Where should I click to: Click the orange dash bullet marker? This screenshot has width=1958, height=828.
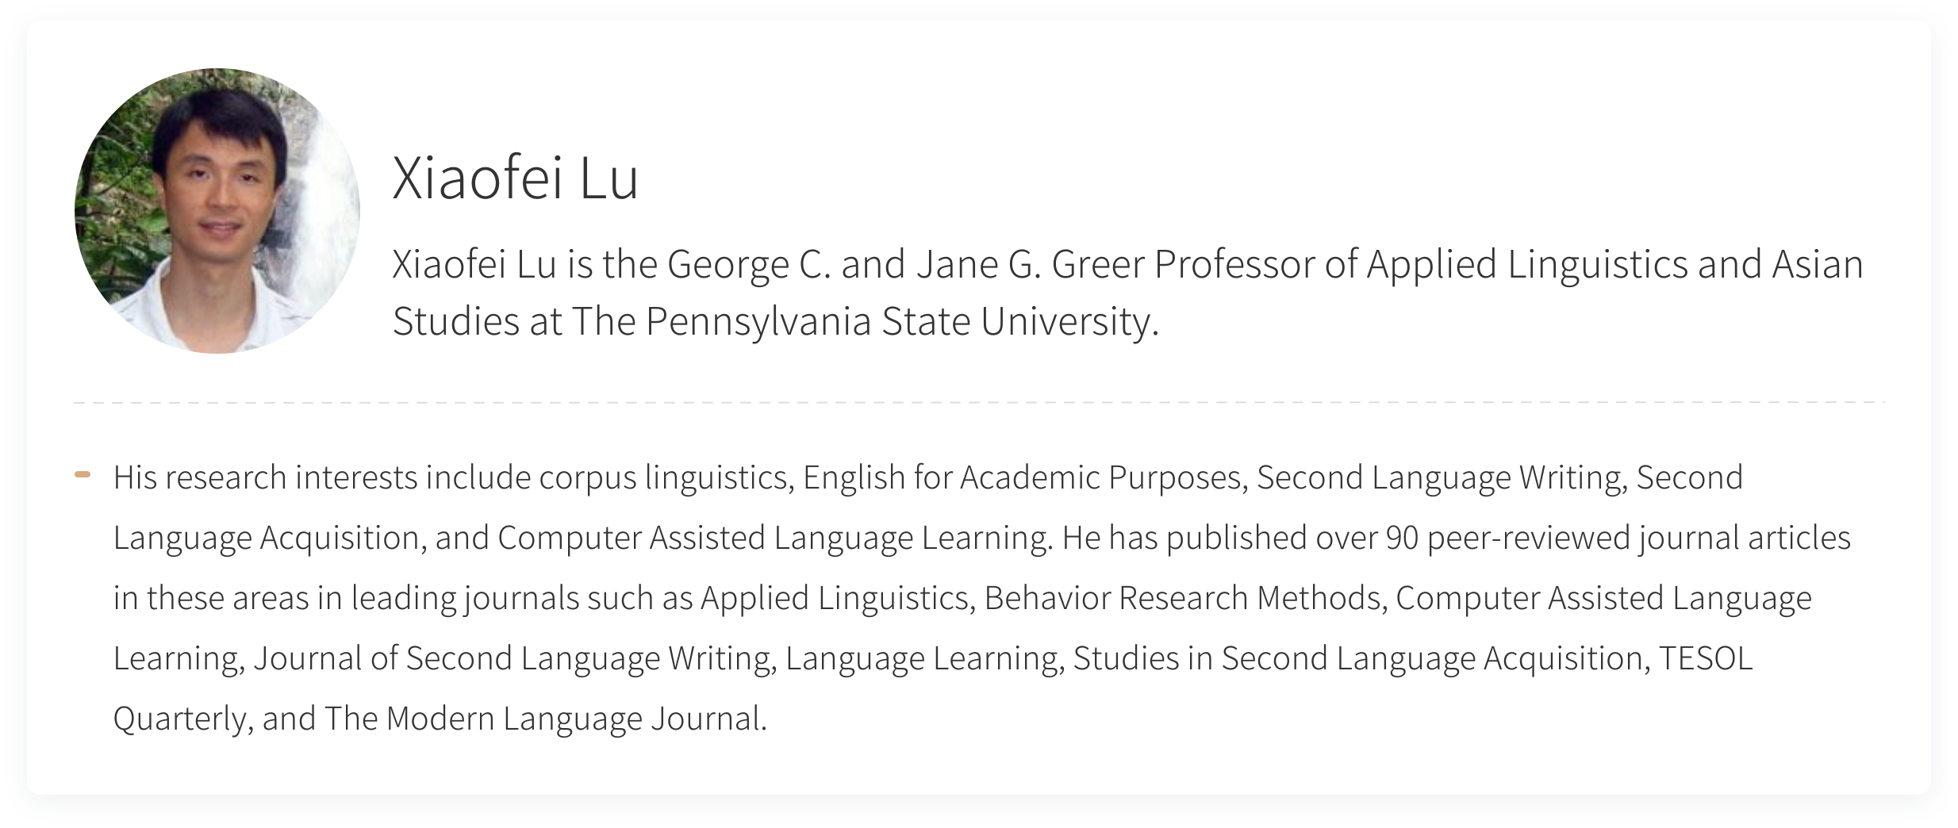click(x=83, y=475)
